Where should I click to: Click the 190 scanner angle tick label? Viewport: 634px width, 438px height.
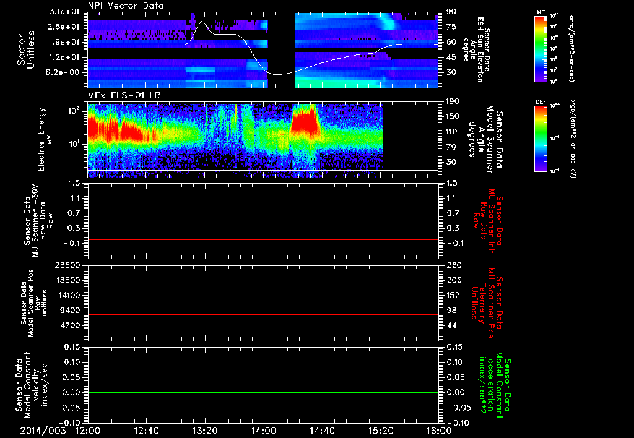[x=453, y=101]
